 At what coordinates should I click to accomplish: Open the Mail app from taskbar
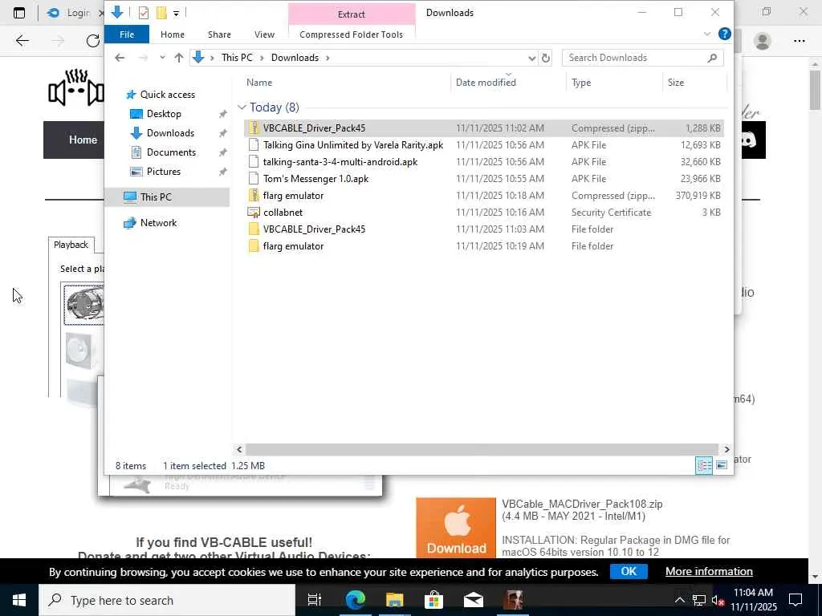click(473, 600)
